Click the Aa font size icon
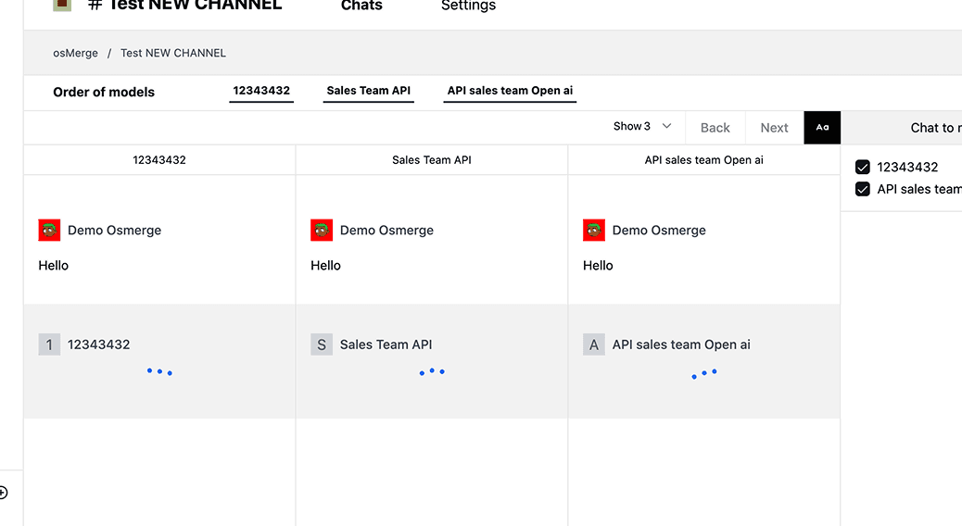The width and height of the screenshot is (962, 526). click(x=822, y=128)
